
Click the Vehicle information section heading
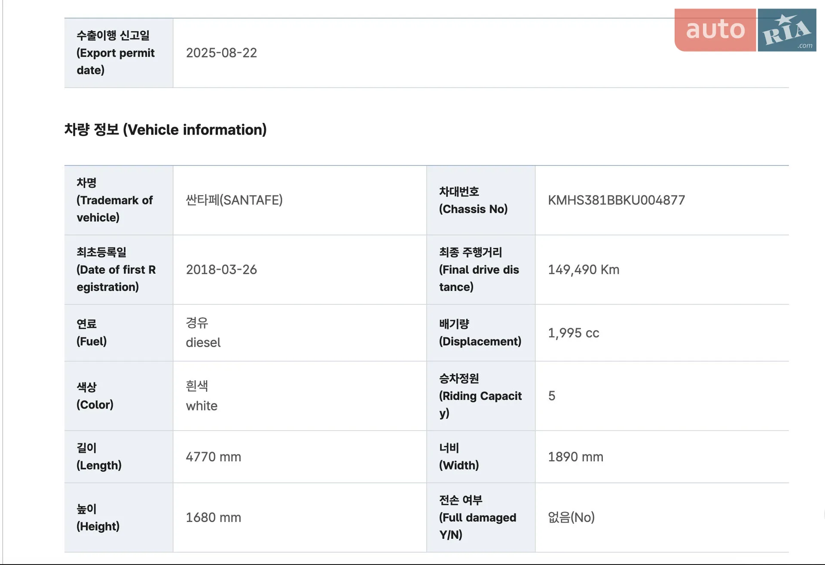pos(165,130)
